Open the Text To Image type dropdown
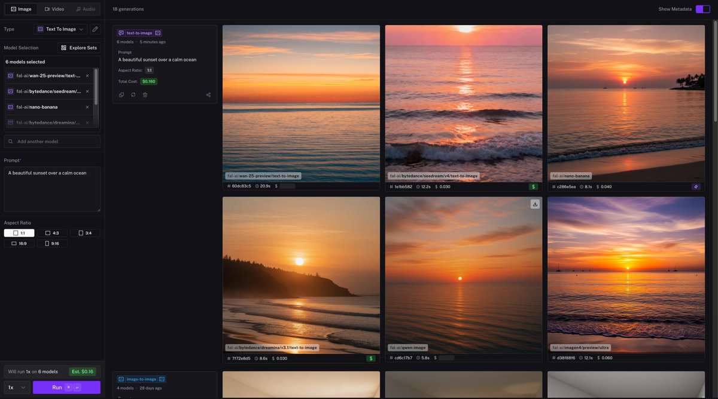 click(x=60, y=29)
